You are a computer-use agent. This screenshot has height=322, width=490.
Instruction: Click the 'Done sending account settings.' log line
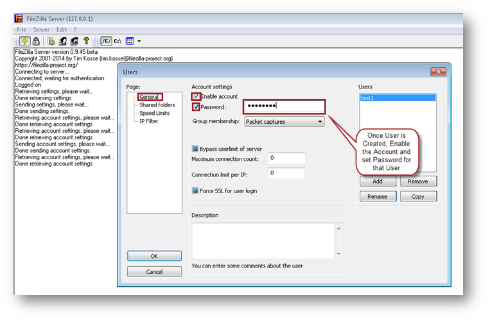(x=53, y=150)
